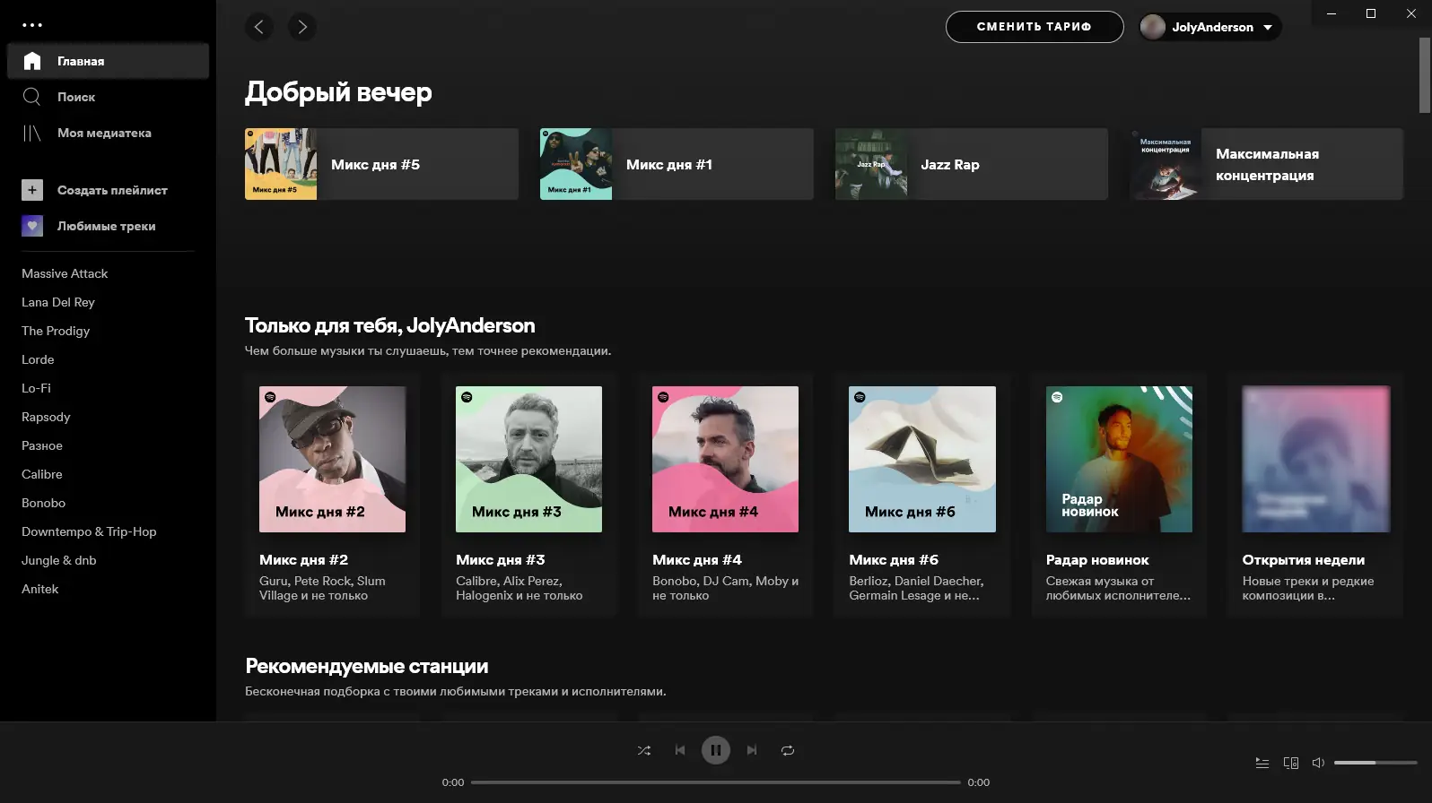
Task: Click the Открытия недели title text
Action: click(1304, 559)
